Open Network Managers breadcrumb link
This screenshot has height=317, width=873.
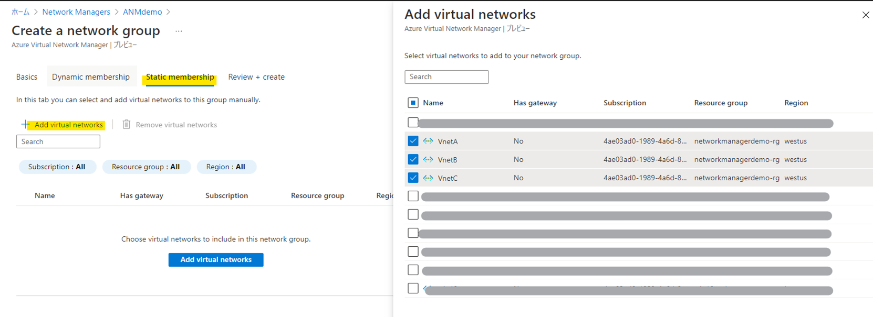[76, 12]
